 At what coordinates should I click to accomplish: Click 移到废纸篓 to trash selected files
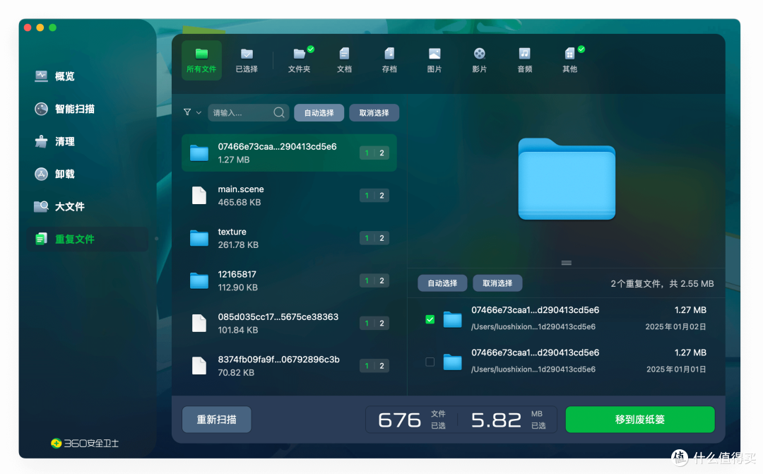click(x=640, y=420)
